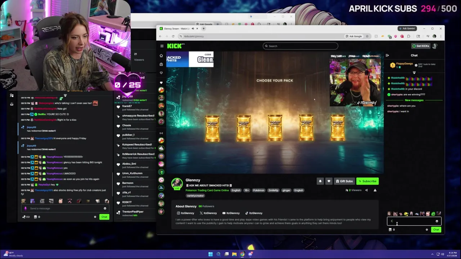
Task: Select the 18+ tag
Action: (246, 190)
